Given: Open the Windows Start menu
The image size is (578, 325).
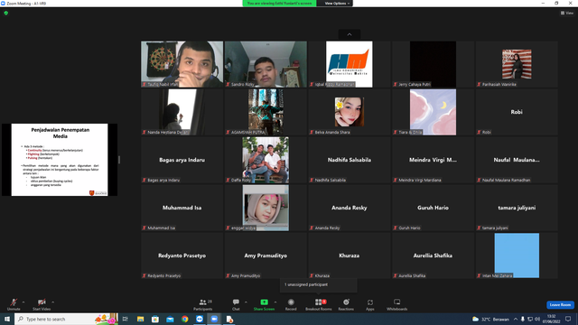Looking at the screenshot, I should pyautogui.click(x=7, y=319).
